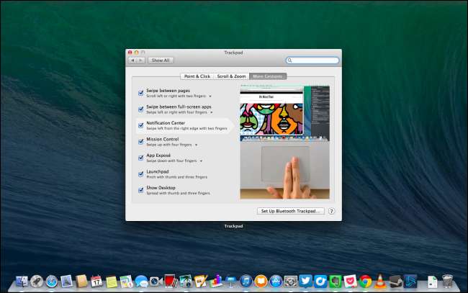The width and height of the screenshot is (468, 293).
Task: Open Mission Control finger count dropdown
Action: click(x=196, y=145)
